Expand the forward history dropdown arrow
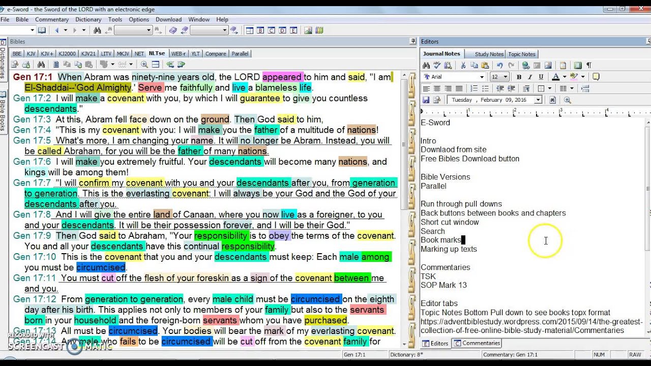The height and width of the screenshot is (366, 651). coord(84,30)
